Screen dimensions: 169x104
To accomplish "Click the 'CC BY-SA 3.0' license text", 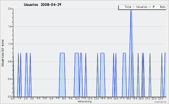I will pyautogui.click(x=160, y=102).
